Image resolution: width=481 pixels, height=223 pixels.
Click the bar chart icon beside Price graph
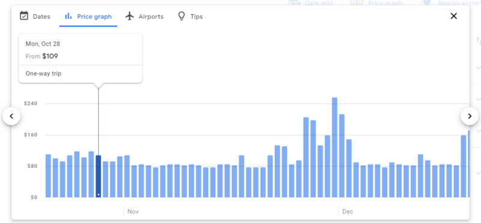click(x=68, y=16)
